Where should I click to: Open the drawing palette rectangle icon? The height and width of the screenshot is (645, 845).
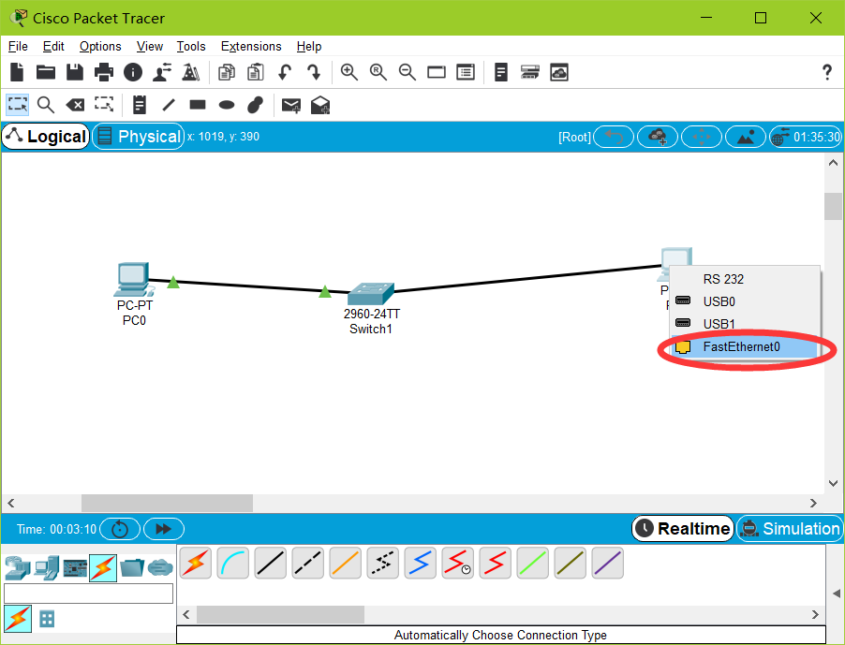tap(437, 72)
